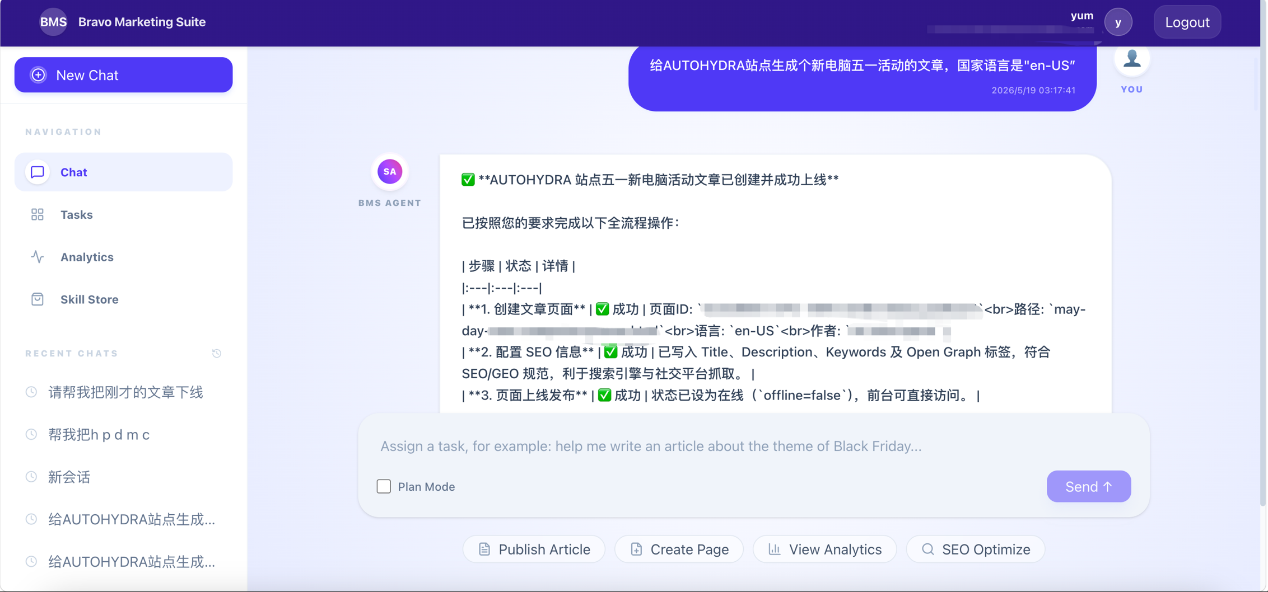The image size is (1268, 592).
Task: Click clock icon beside 帮我把h p d m c
Action: click(x=31, y=434)
